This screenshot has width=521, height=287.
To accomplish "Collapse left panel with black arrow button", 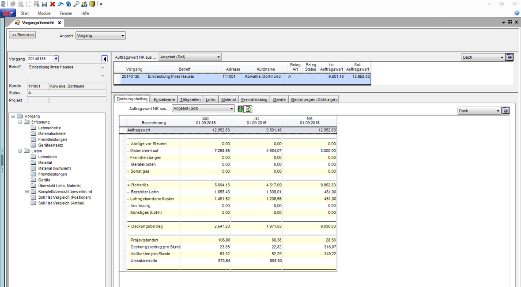I will coord(105,59).
